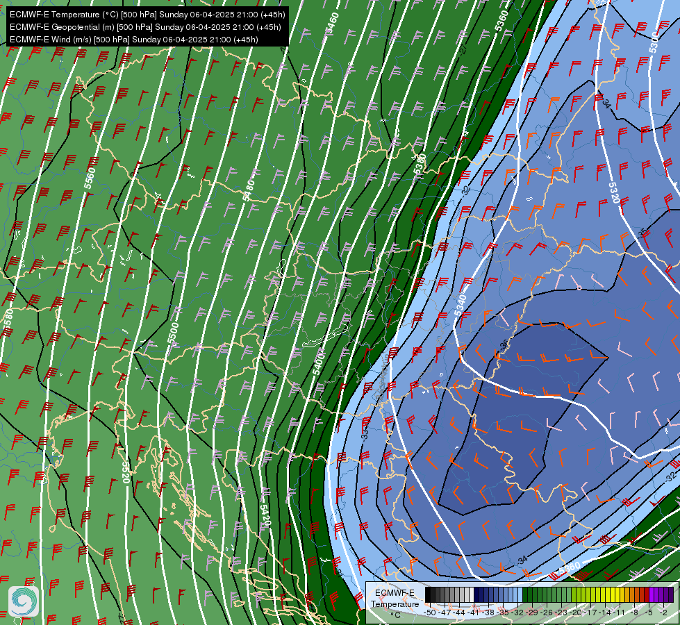Select the ECMWF-E Wind 500 hPa title line
The image size is (680, 625).
[134, 40]
